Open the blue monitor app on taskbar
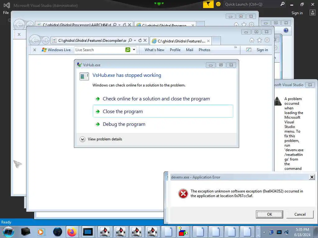The image size is (318, 238). [88, 232]
